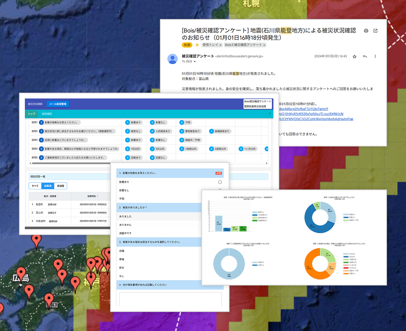Filter the list by 回答済
Viewport: 406px width, 331px height.
point(48,186)
